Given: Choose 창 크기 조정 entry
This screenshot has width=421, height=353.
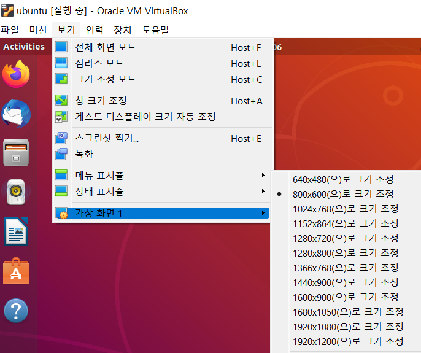Looking at the screenshot, I should tap(163, 101).
